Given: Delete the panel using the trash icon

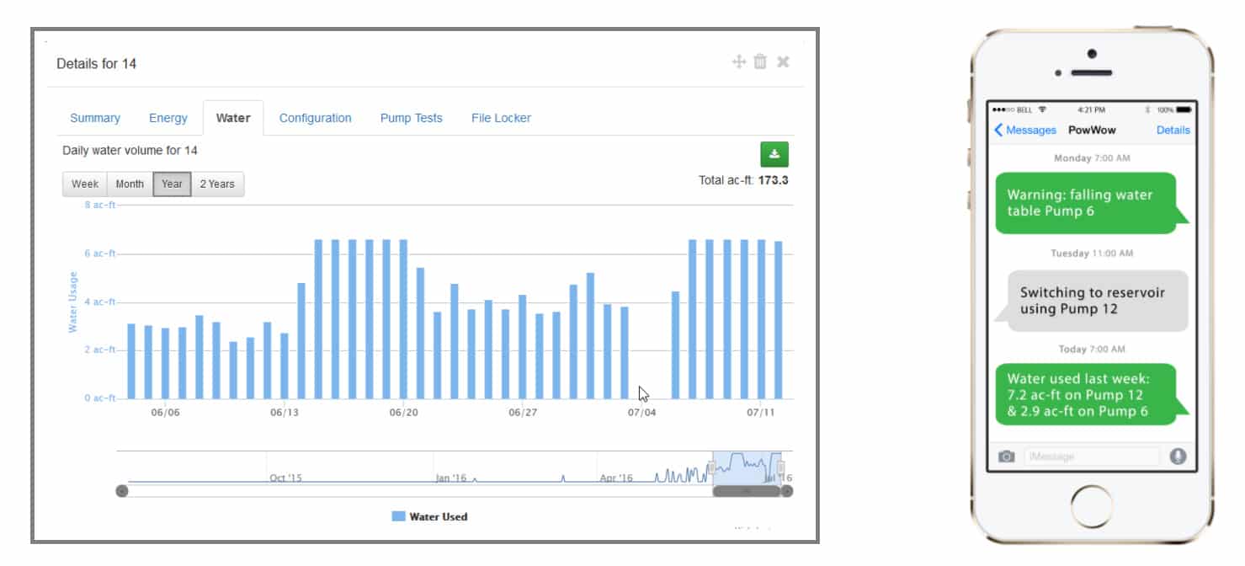Looking at the screenshot, I should (x=760, y=61).
